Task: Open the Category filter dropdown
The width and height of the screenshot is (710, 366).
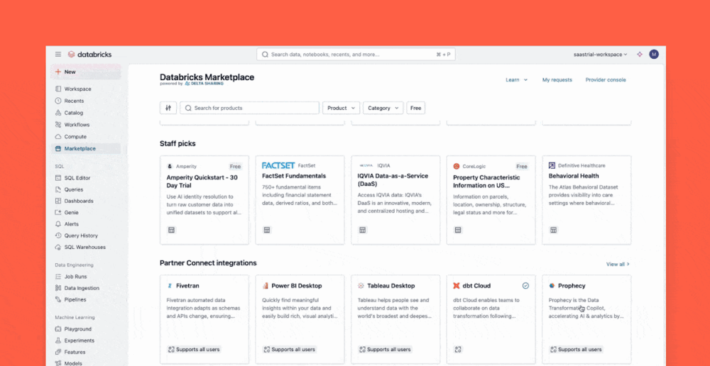Action: coord(383,108)
